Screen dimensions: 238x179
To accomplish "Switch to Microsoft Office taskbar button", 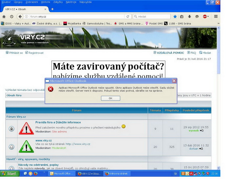I will (x=62, y=173).
